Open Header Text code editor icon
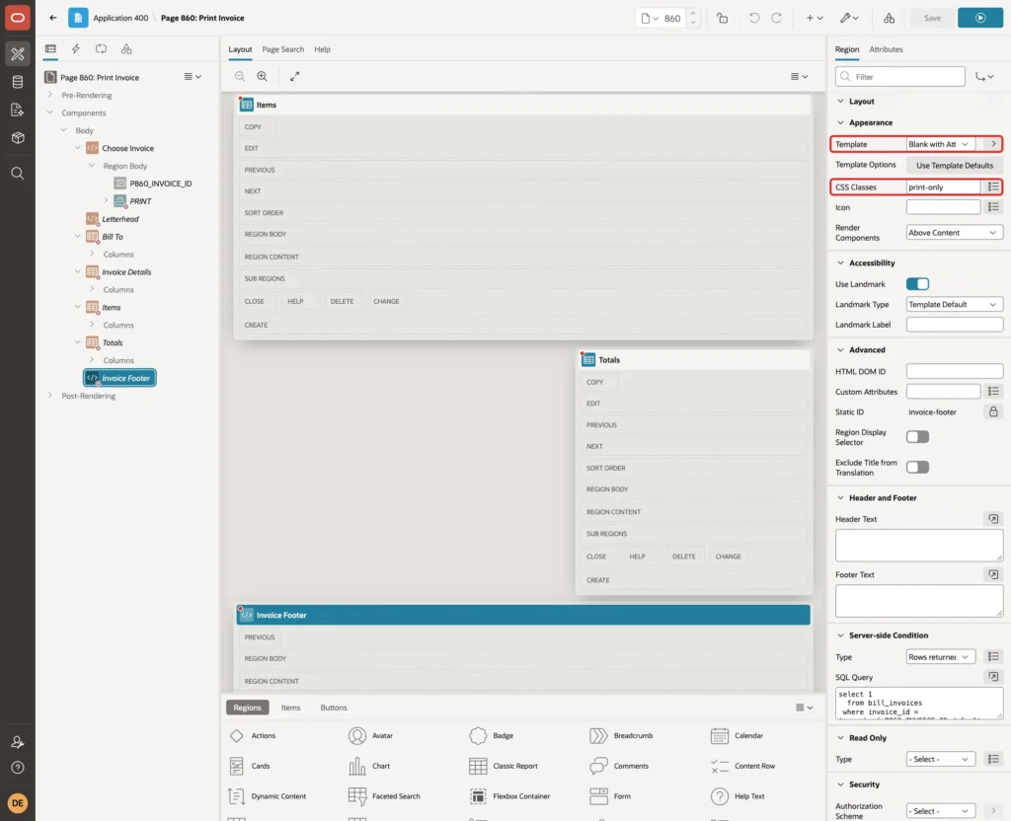The height and width of the screenshot is (821, 1011). 993,519
